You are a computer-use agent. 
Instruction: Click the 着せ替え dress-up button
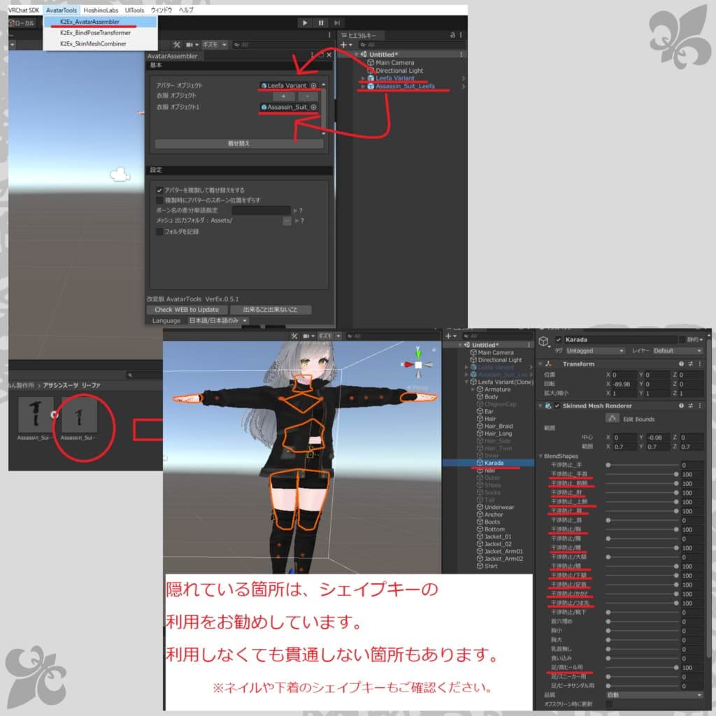coord(239,143)
